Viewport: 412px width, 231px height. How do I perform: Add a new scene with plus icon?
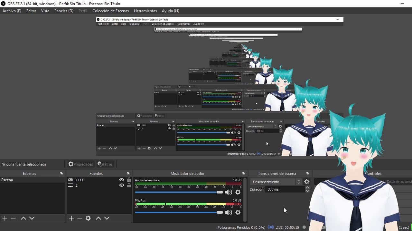coord(5,218)
